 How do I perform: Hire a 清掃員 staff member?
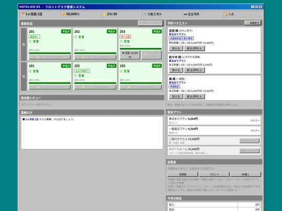pos(183,174)
